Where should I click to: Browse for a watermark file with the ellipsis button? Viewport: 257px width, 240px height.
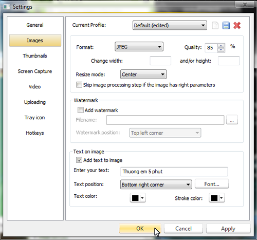pos(232,120)
